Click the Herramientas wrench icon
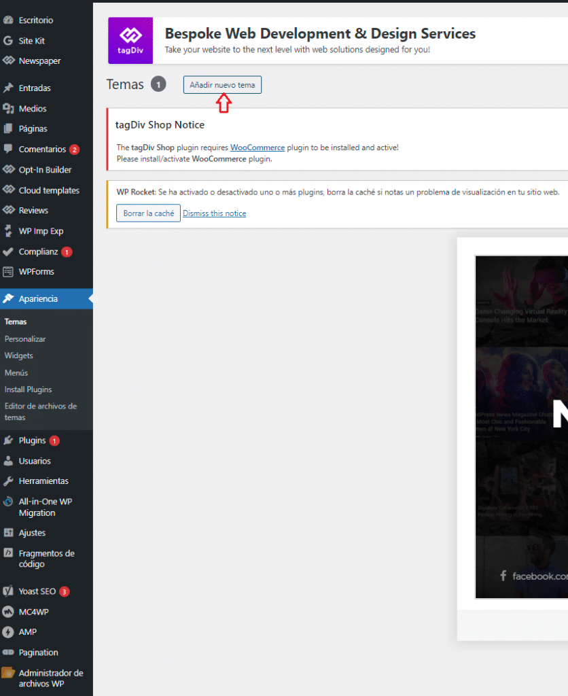Screen dimensions: 568x696 click(x=8, y=481)
